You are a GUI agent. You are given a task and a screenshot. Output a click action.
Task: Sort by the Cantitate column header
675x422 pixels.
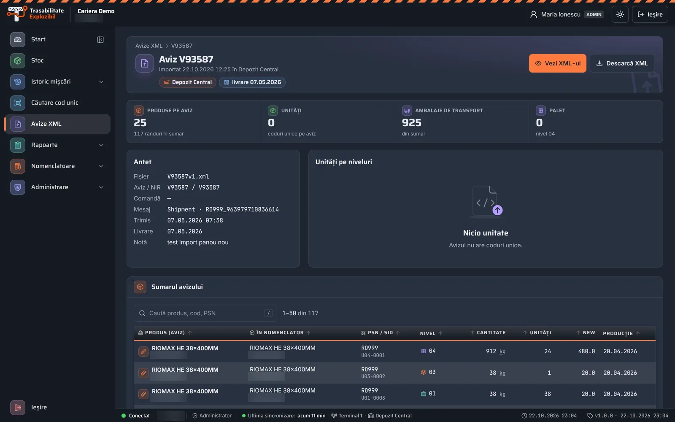[488, 333]
